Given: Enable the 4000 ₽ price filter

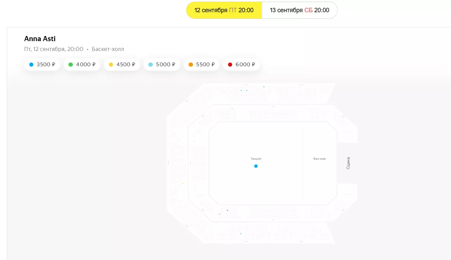Looking at the screenshot, I should pos(82,65).
